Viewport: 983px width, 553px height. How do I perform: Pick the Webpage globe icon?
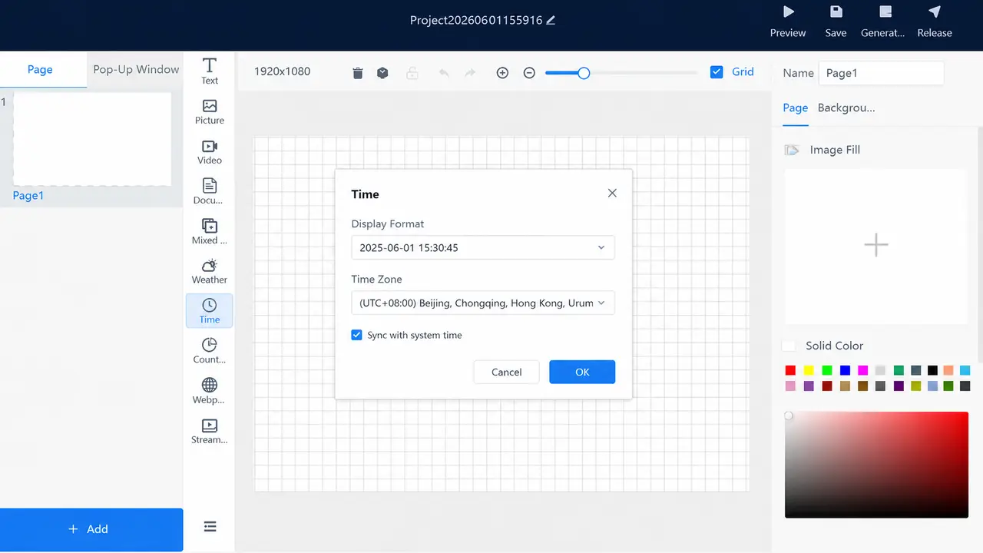coord(209,385)
